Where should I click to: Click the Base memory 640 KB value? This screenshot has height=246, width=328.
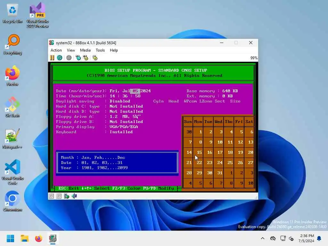tap(230, 91)
